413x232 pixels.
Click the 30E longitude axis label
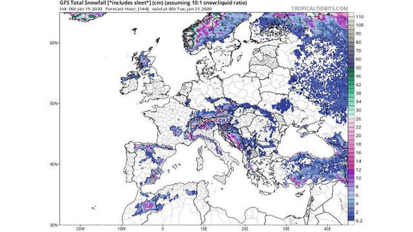(286, 229)
